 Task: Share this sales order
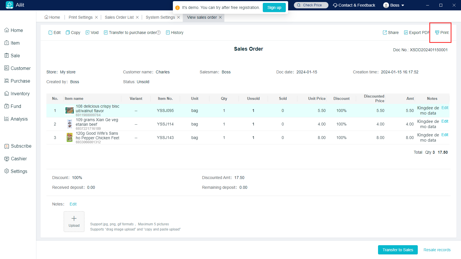tap(391, 33)
